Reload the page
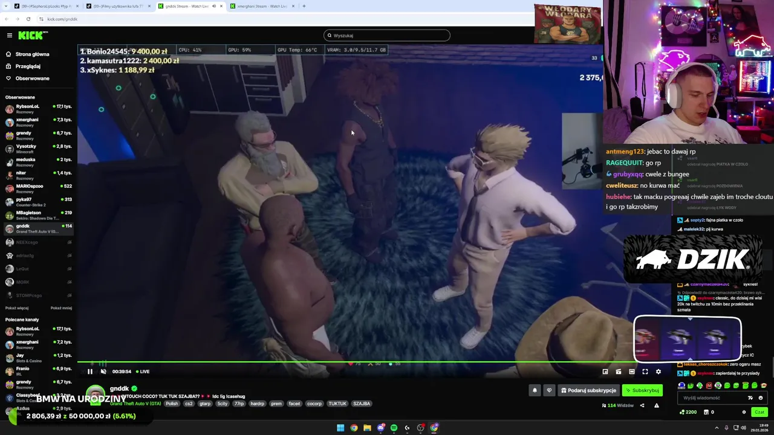 click(28, 19)
